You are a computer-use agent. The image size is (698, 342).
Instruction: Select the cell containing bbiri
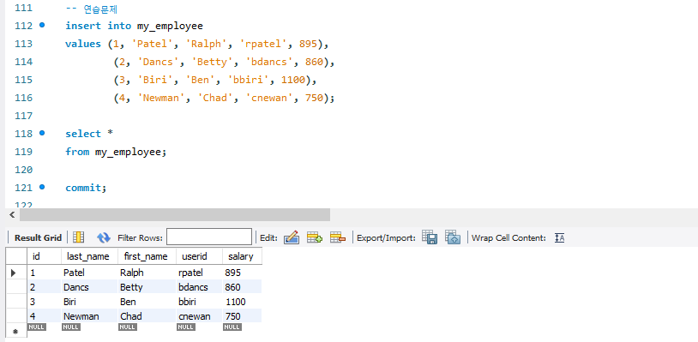(199, 302)
